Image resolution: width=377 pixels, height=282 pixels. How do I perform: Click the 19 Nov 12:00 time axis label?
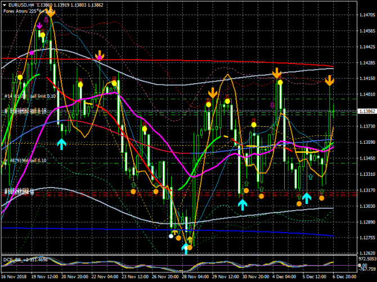click(44, 276)
